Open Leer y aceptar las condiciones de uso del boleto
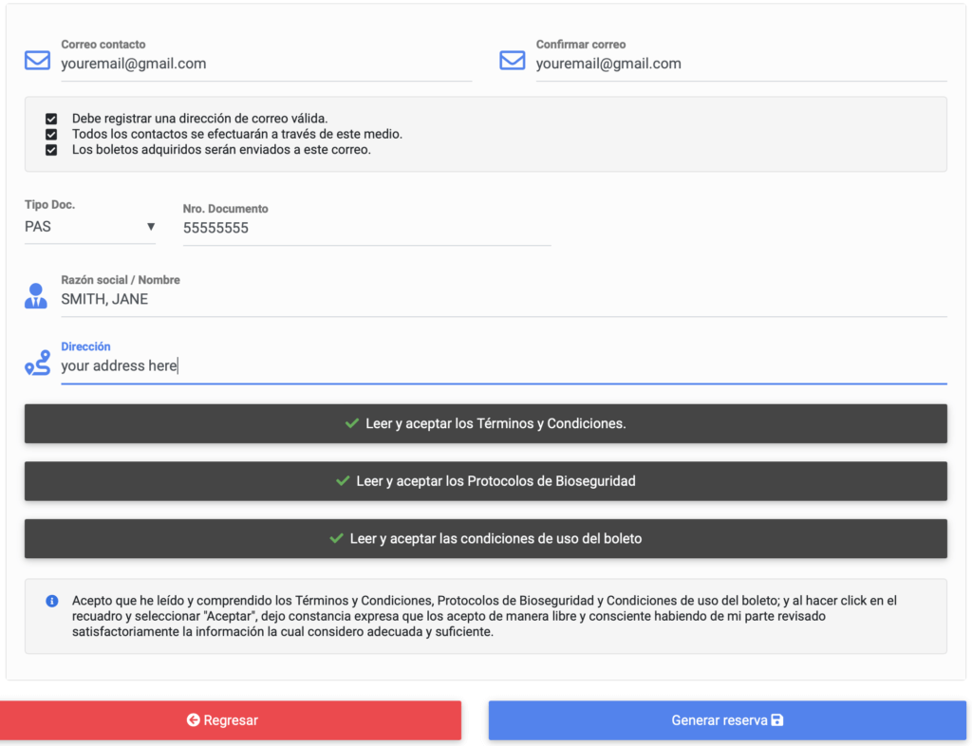The height and width of the screenshot is (746, 972). [486, 538]
